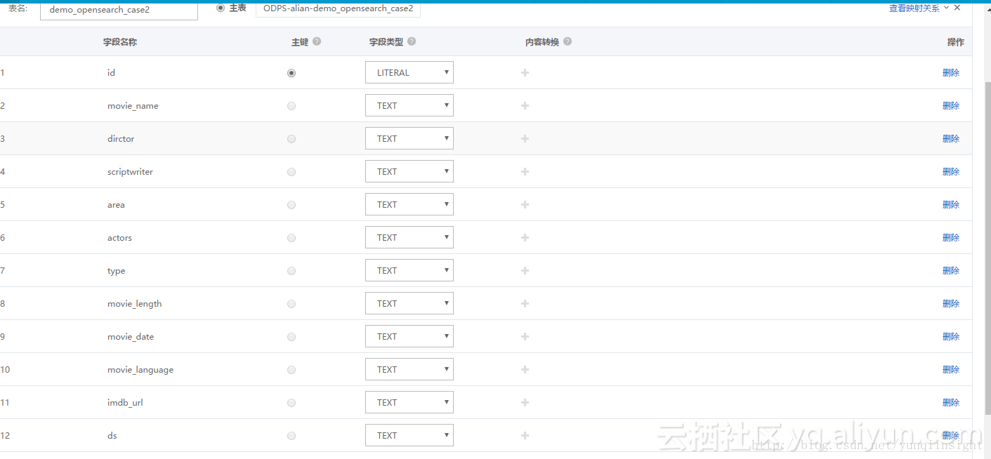Open field type dropdown for ds

pos(409,435)
